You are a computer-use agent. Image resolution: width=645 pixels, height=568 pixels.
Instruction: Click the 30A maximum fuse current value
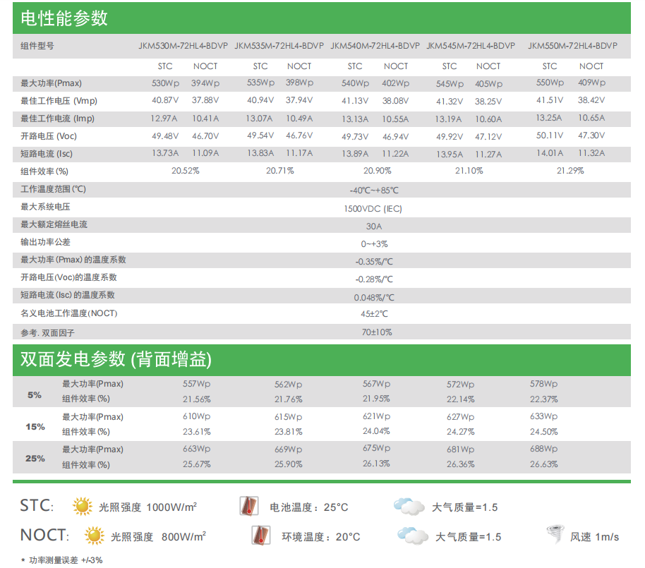(x=373, y=226)
